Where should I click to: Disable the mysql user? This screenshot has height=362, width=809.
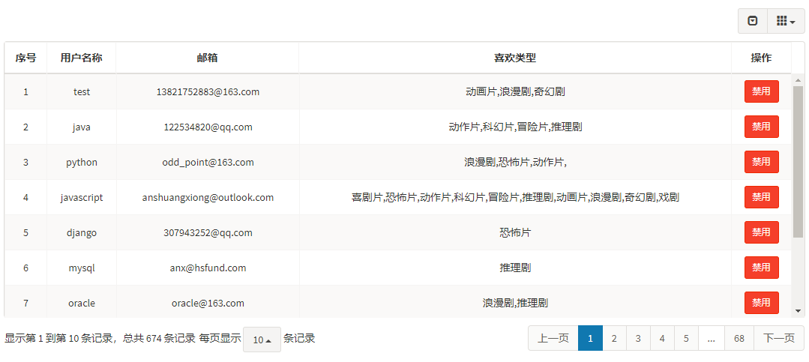point(762,267)
